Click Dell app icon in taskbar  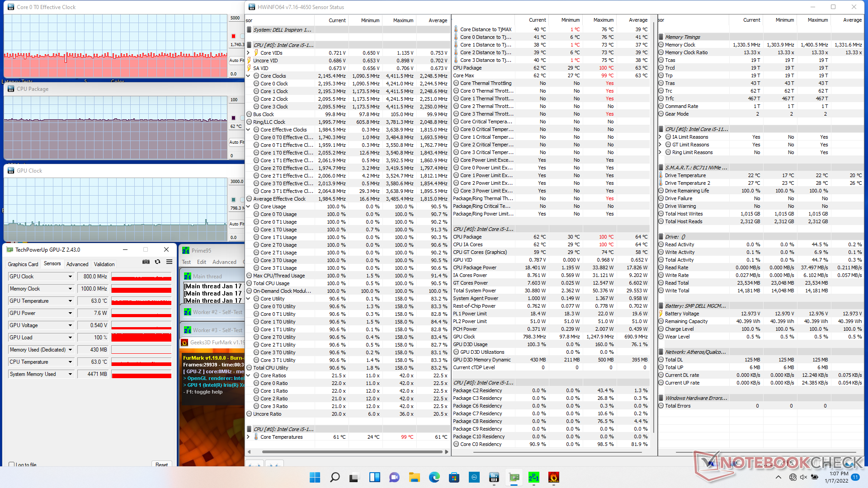pos(474,477)
